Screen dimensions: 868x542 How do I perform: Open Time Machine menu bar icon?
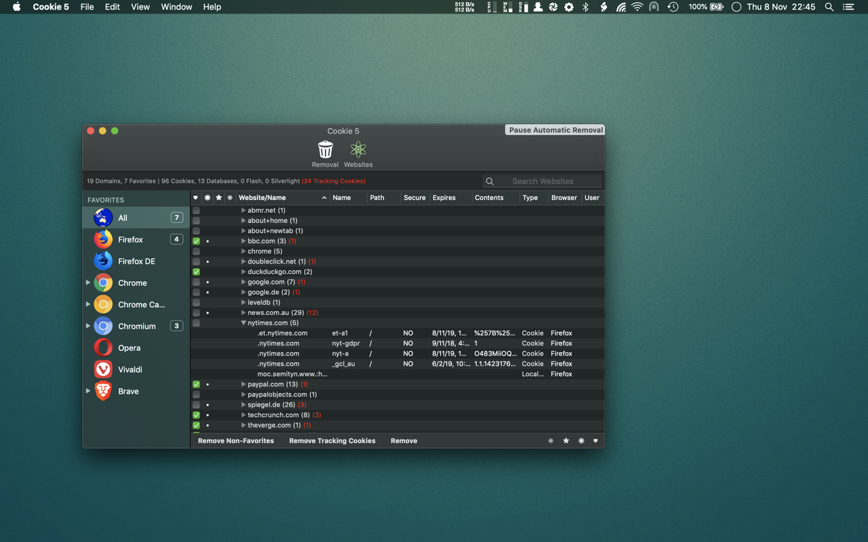click(x=673, y=7)
